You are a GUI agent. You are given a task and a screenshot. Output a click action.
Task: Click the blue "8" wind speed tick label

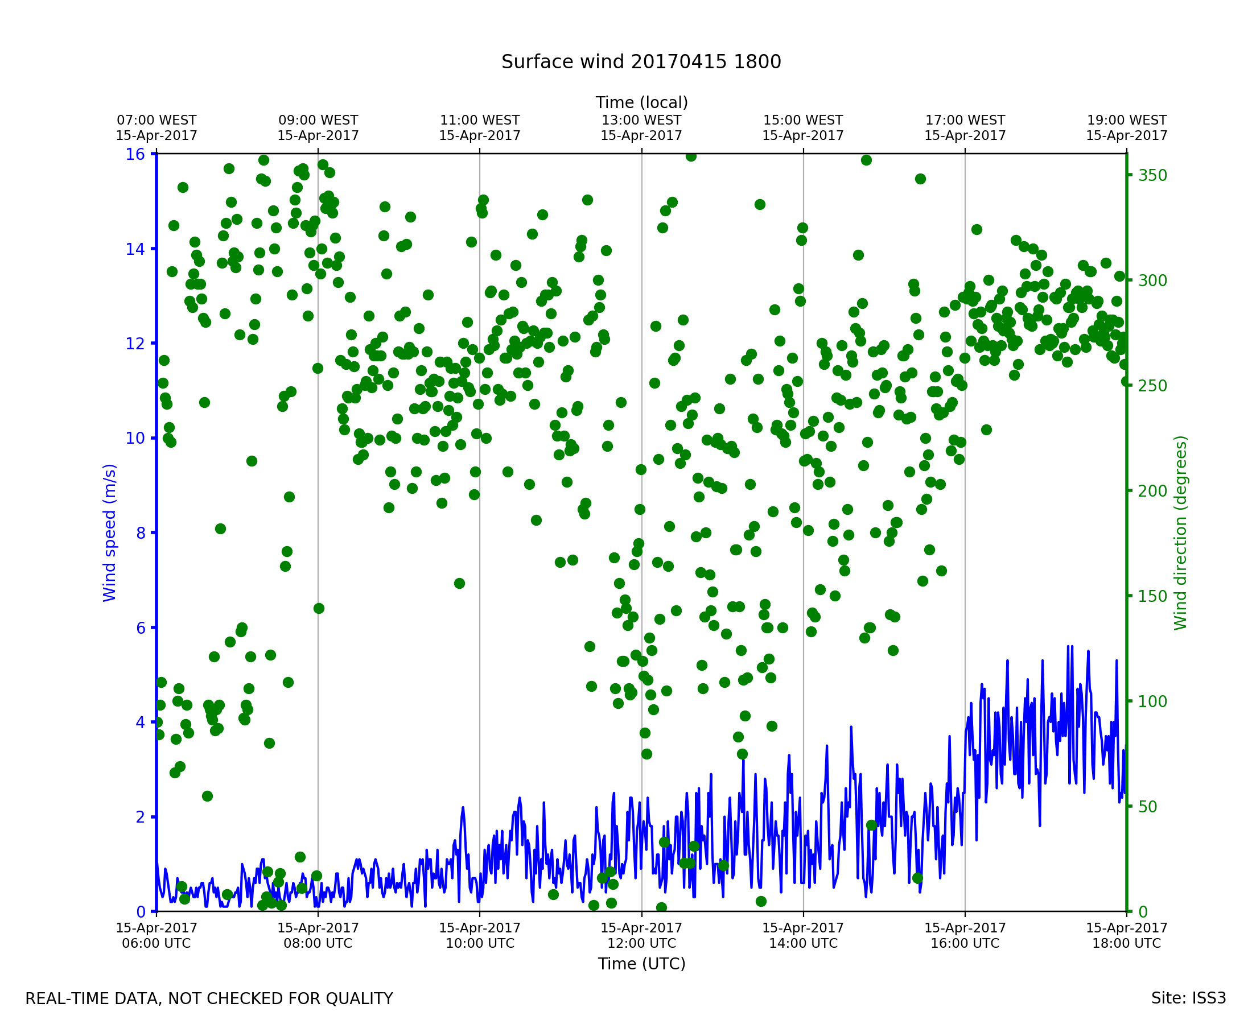click(x=141, y=533)
